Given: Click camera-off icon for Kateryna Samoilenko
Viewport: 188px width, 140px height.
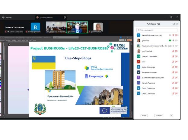Looking at the screenshot, I should tap(176, 56).
